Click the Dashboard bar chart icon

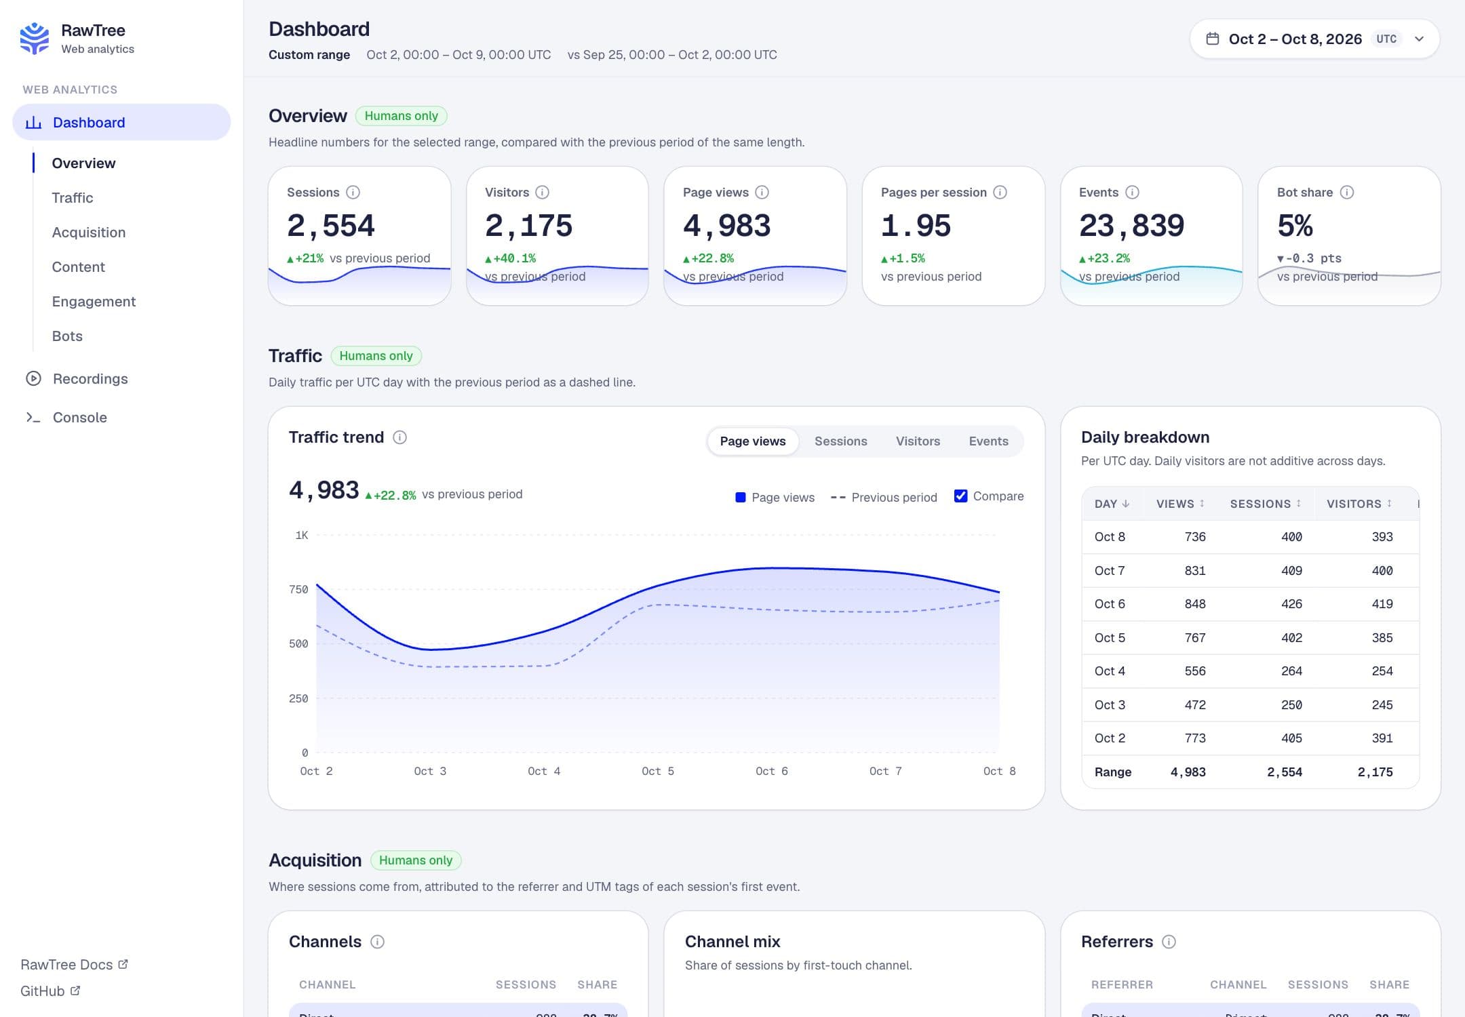(33, 123)
